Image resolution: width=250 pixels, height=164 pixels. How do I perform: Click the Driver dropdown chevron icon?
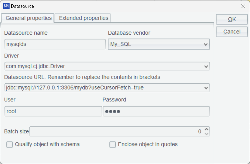click(206, 66)
